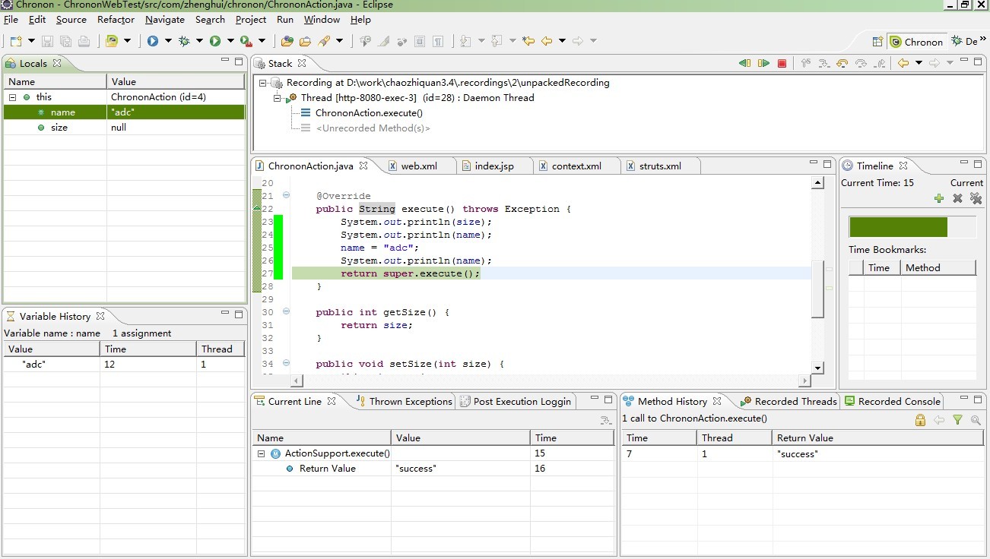Click the filter icon in Method History

[958, 420]
